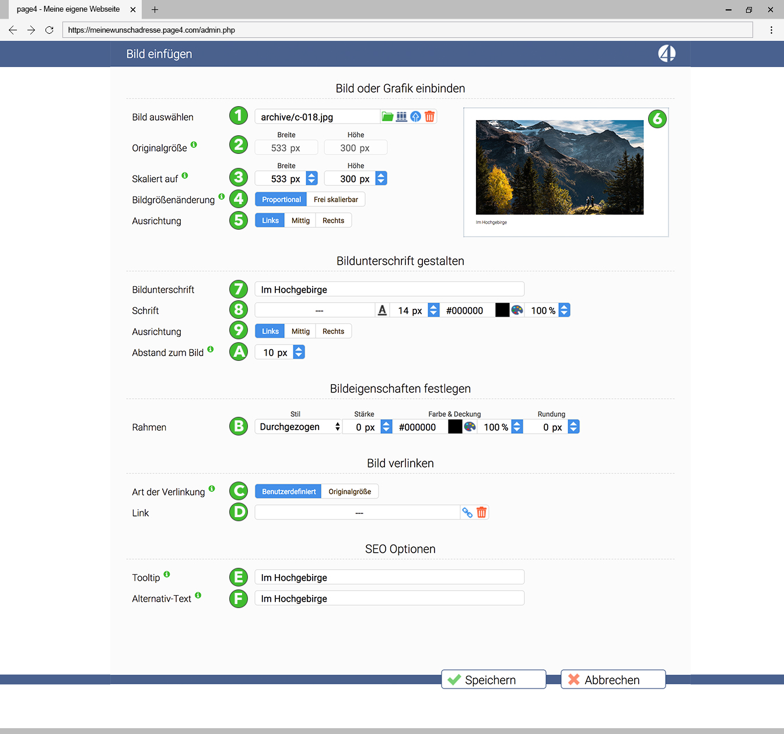This screenshot has height=734, width=784.
Task: Click the black Rahmen color swatch
Action: (x=455, y=427)
